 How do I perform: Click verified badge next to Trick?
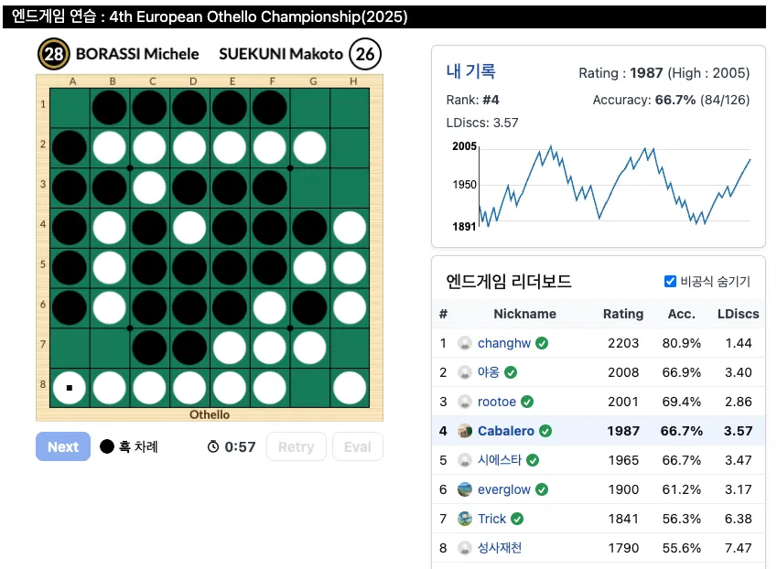(517, 519)
